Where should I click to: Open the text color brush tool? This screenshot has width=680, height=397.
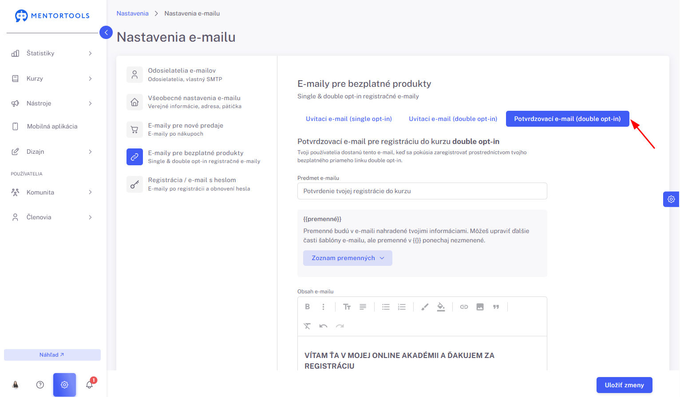425,307
